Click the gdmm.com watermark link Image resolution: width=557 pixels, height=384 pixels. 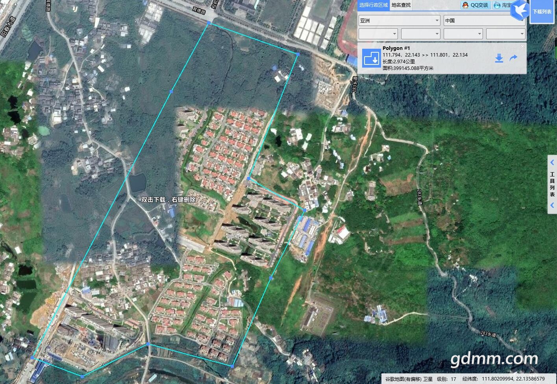tap(494, 358)
